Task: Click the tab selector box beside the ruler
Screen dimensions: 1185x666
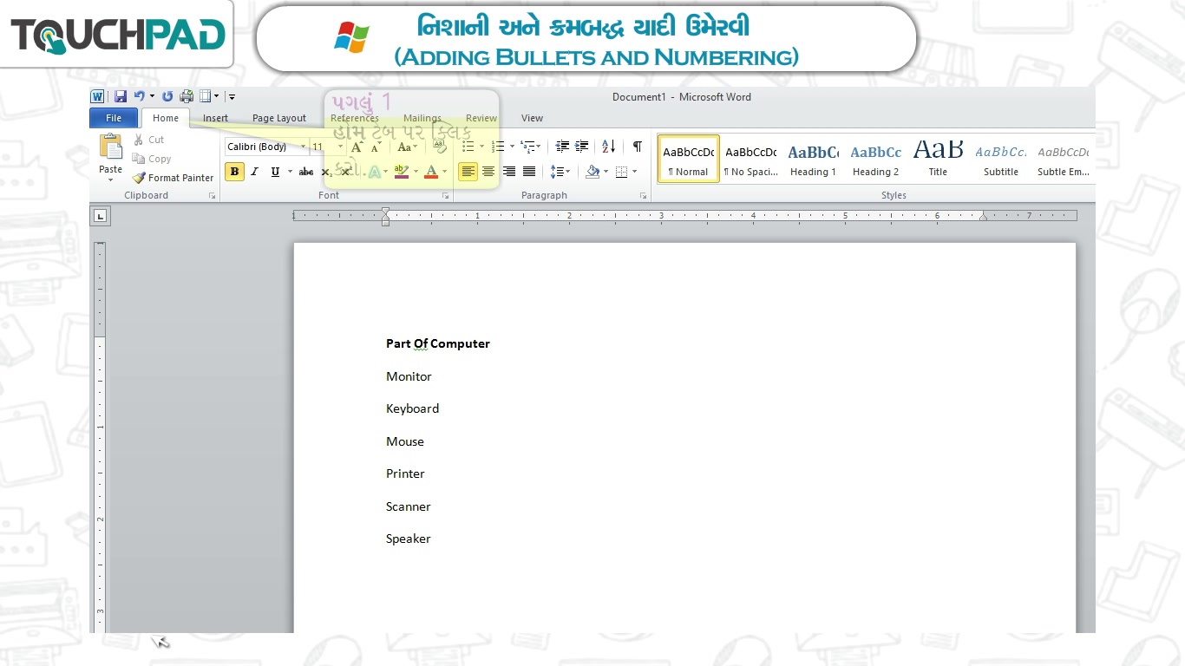Action: pos(101,215)
